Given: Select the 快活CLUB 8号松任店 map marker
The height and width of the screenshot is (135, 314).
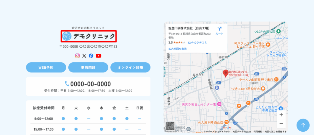Looking at the screenshot, I should [x=263, y=89].
